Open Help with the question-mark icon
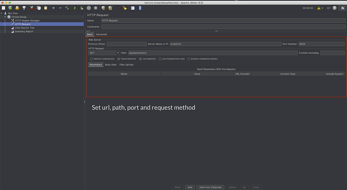 point(140,8)
